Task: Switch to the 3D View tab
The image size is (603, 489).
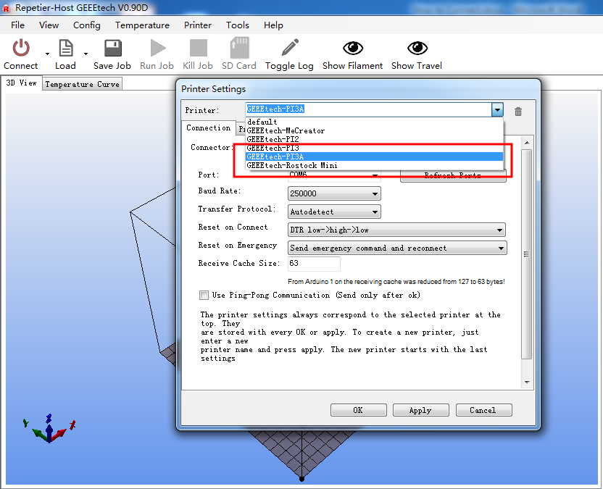Action: point(22,83)
